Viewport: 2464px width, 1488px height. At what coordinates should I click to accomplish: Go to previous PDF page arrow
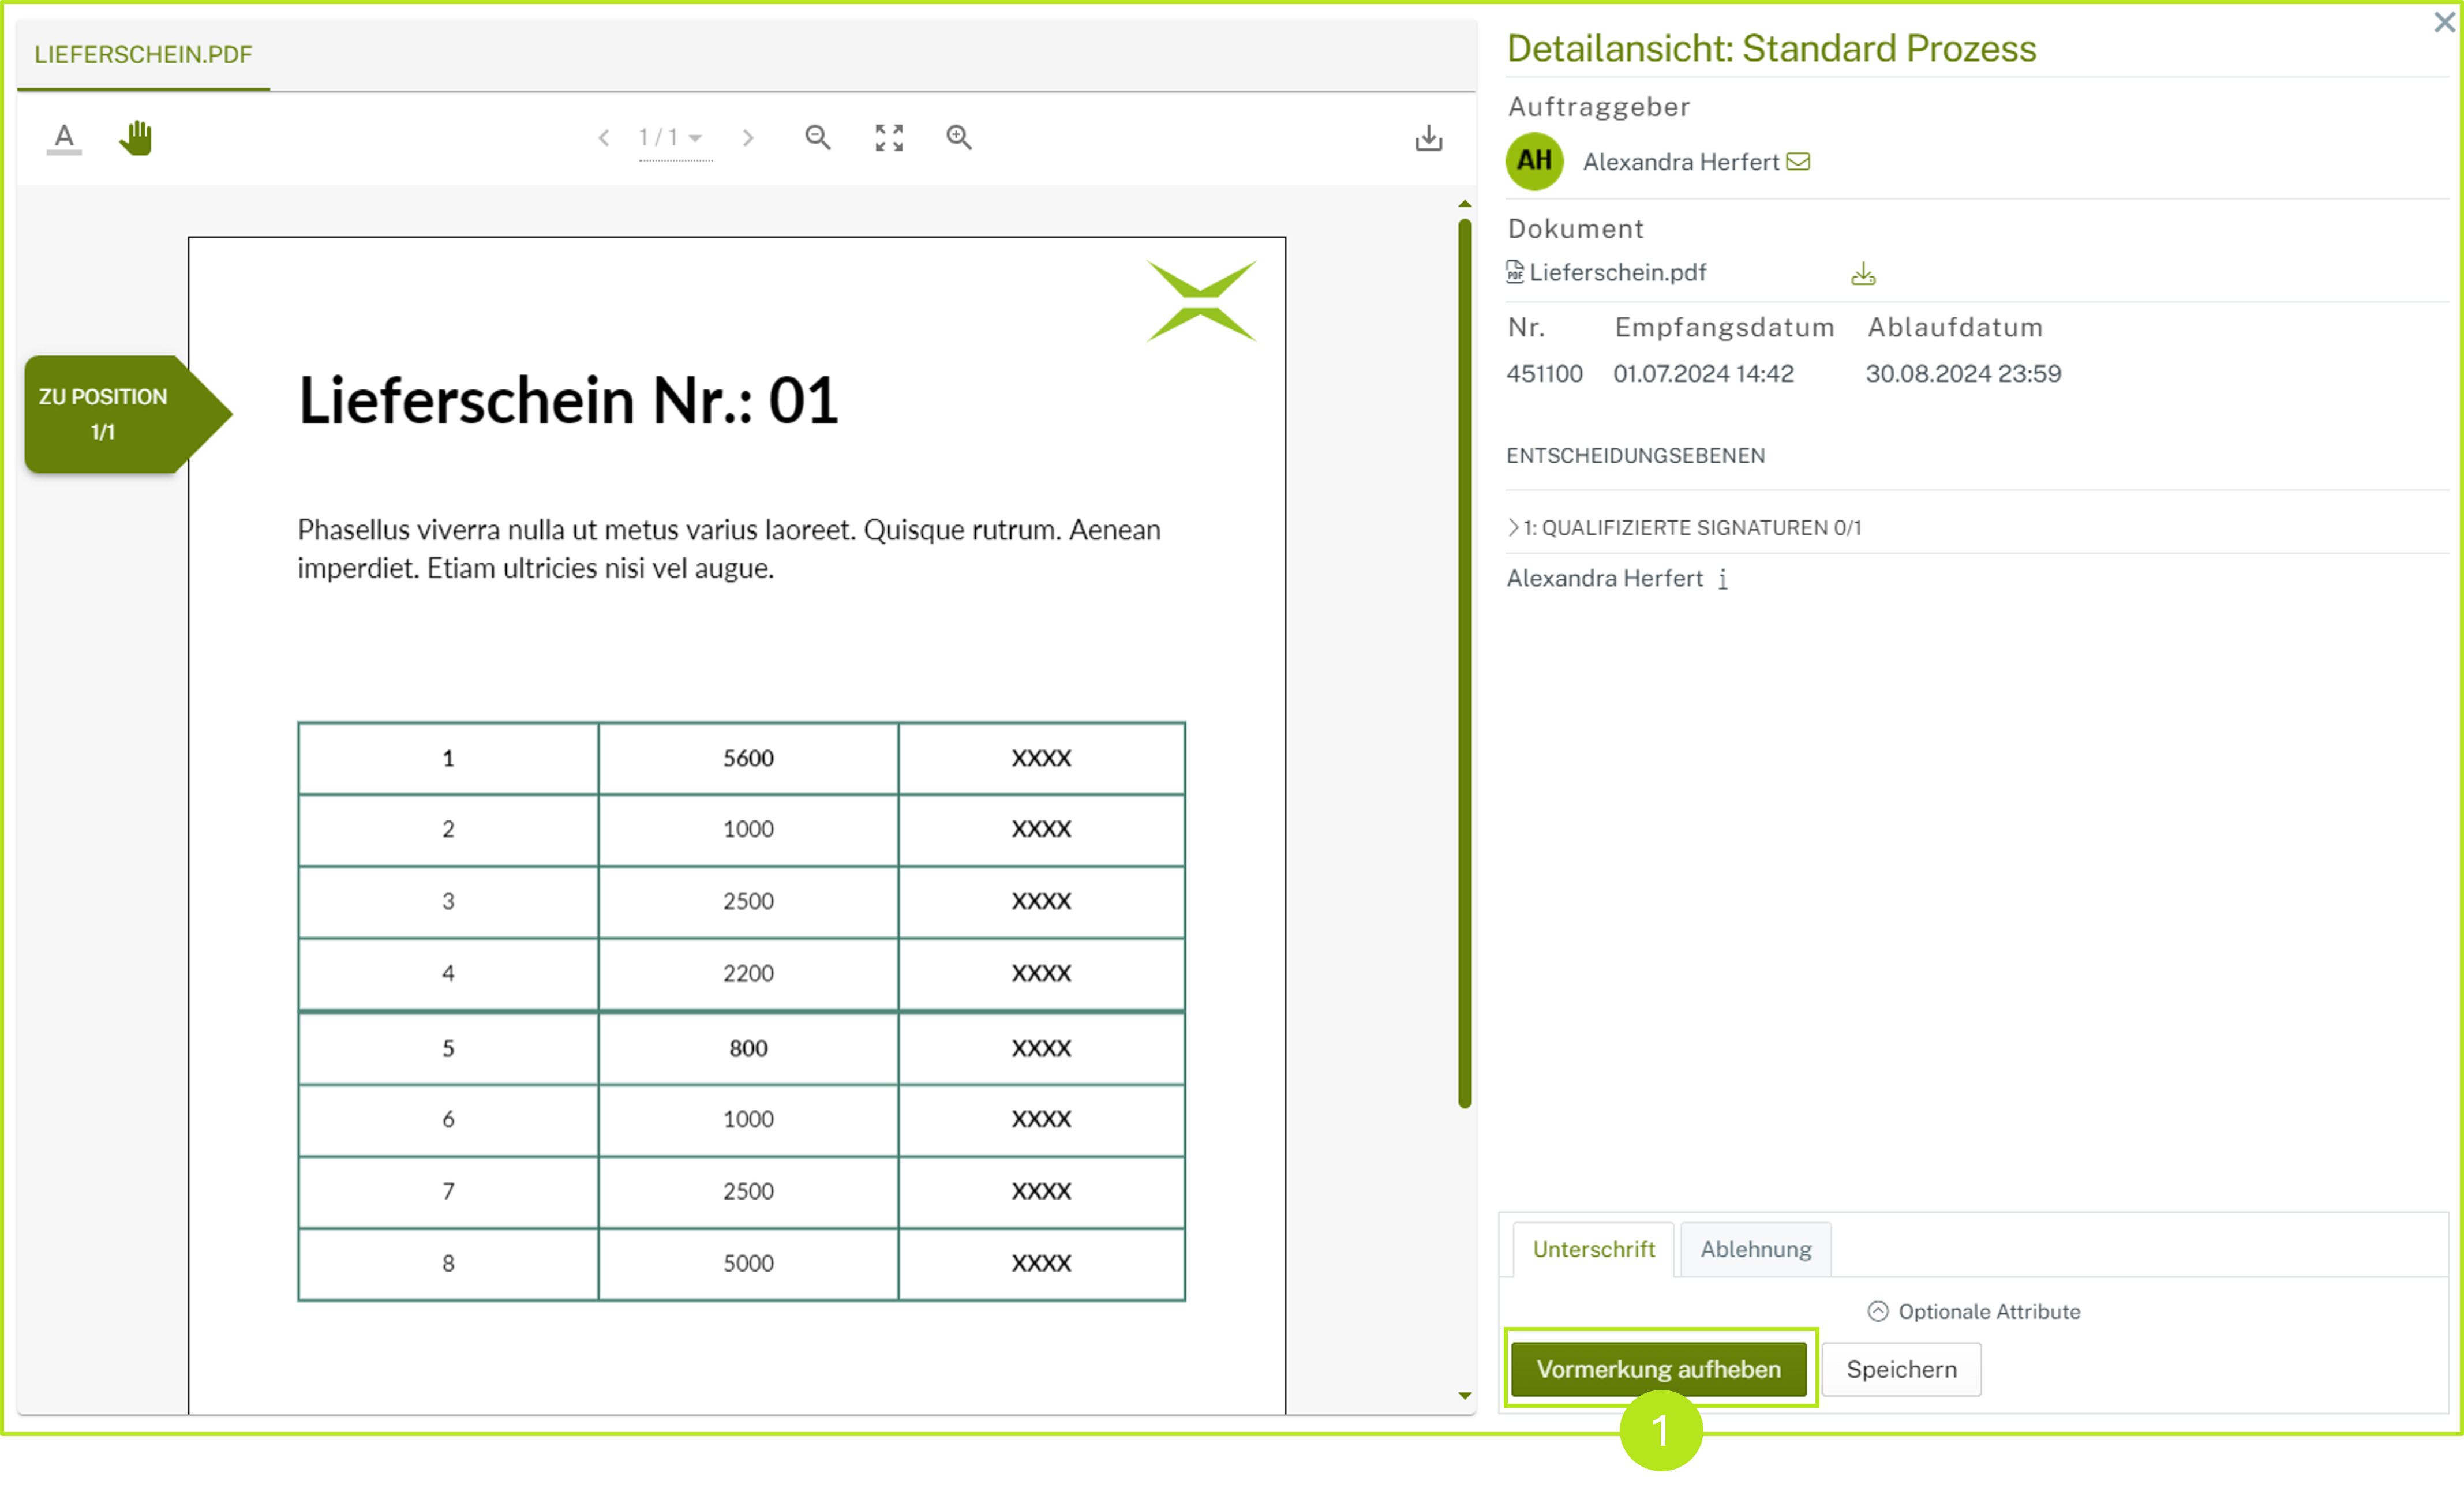(603, 138)
